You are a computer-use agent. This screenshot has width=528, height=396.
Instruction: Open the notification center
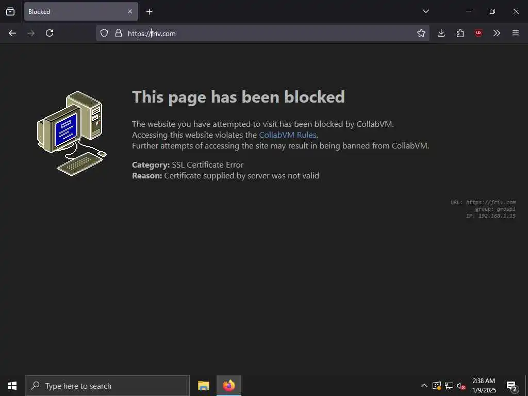511,386
